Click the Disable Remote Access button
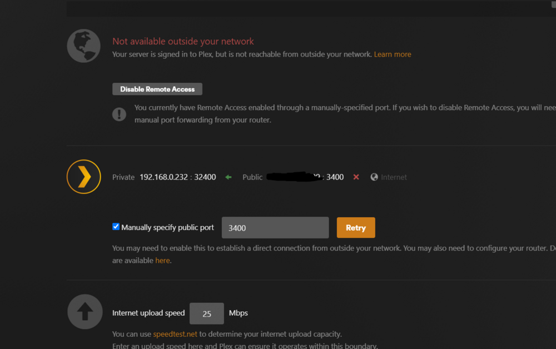This screenshot has height=349, width=556. [x=157, y=89]
